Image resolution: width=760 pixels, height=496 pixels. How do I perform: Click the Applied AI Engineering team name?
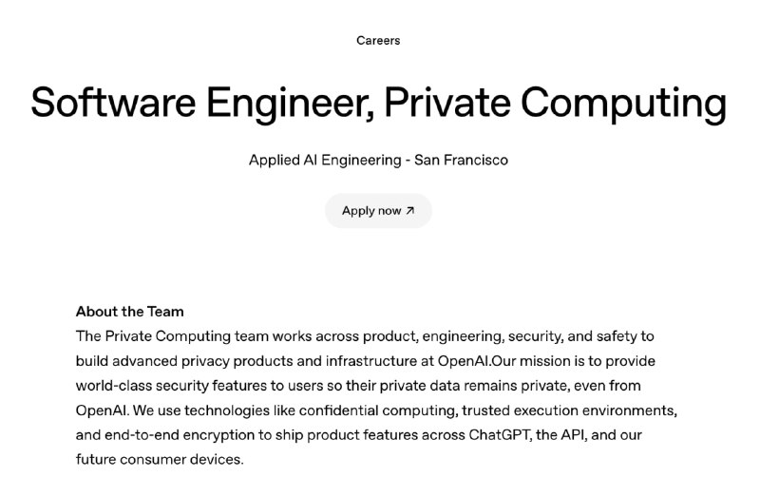324,160
